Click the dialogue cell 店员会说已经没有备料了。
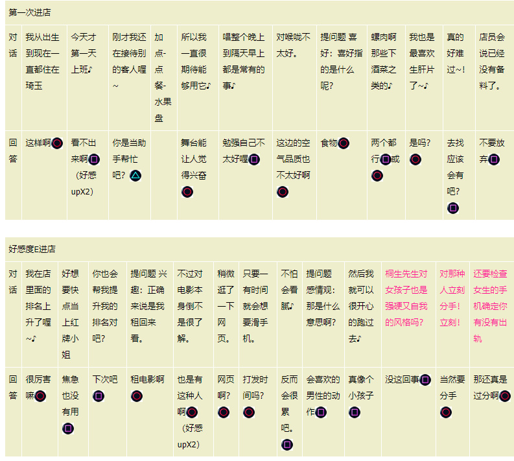 pos(495,78)
